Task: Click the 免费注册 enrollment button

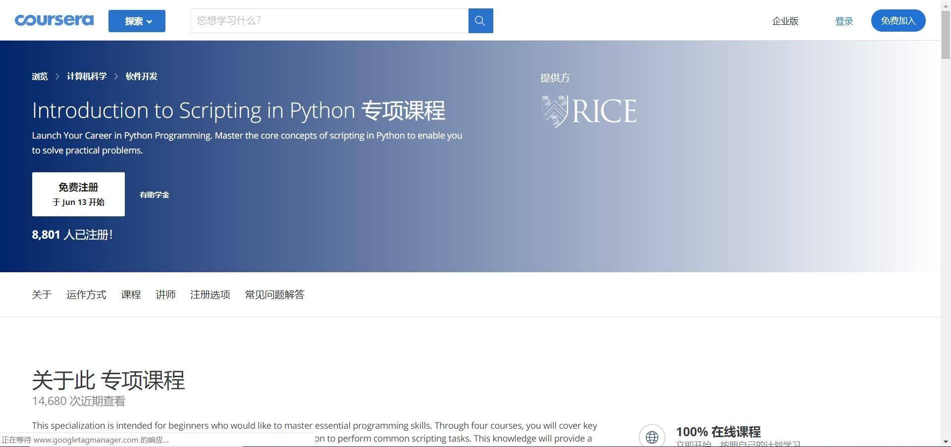Action: click(x=78, y=194)
